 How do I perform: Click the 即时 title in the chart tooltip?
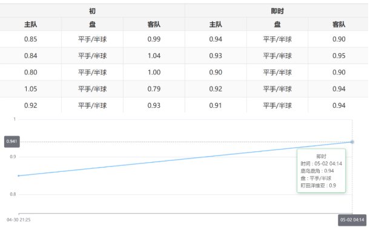(x=321, y=156)
